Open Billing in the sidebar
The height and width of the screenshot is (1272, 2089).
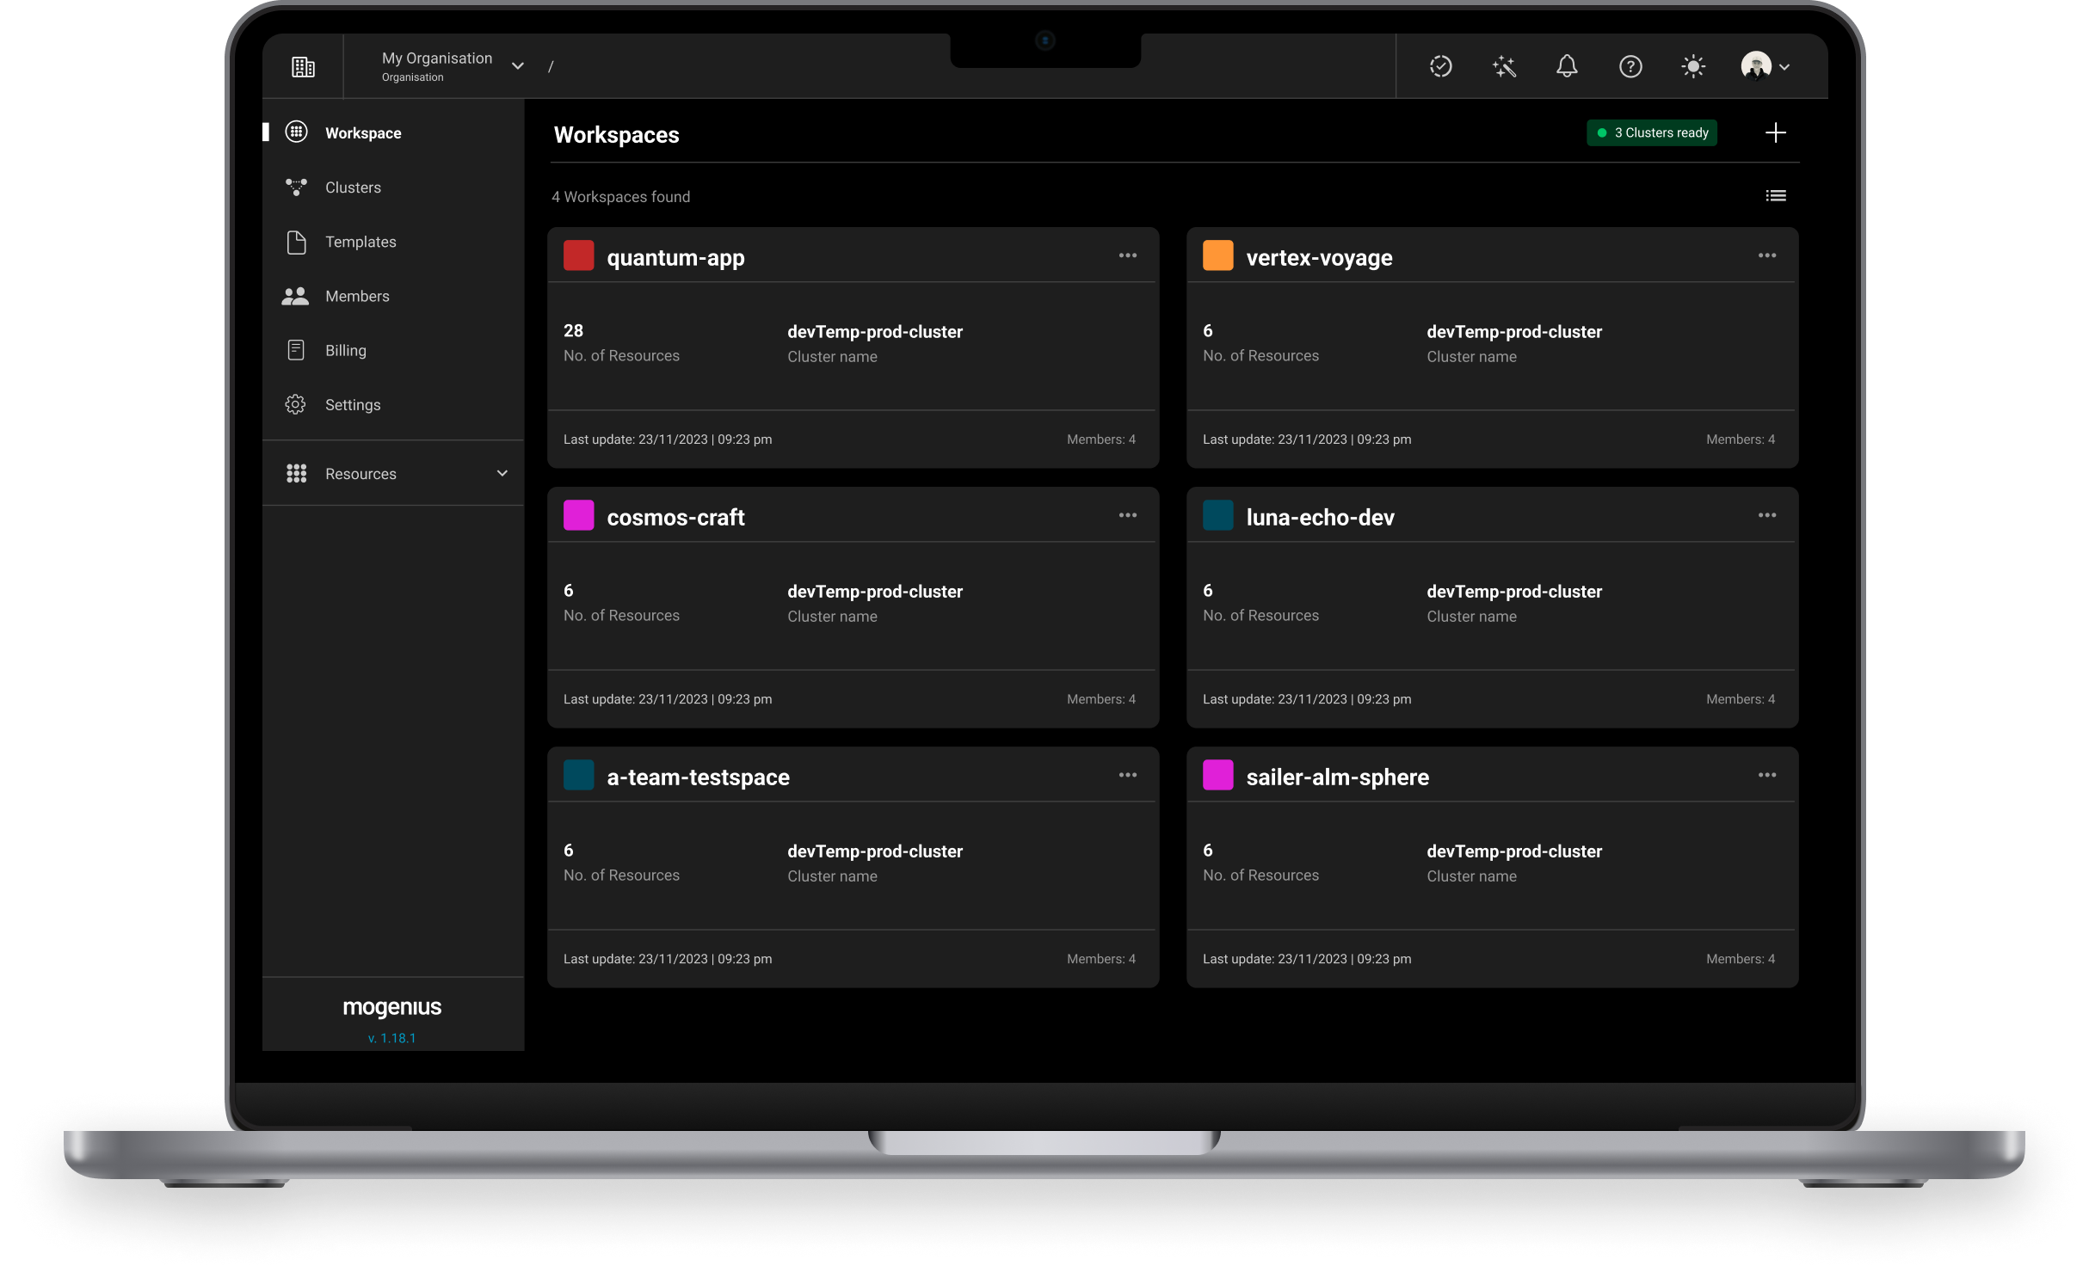click(x=345, y=350)
